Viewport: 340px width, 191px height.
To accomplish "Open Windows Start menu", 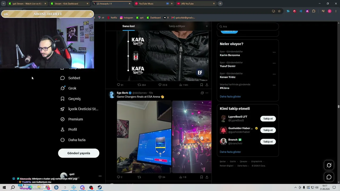I will click(x=4, y=188).
